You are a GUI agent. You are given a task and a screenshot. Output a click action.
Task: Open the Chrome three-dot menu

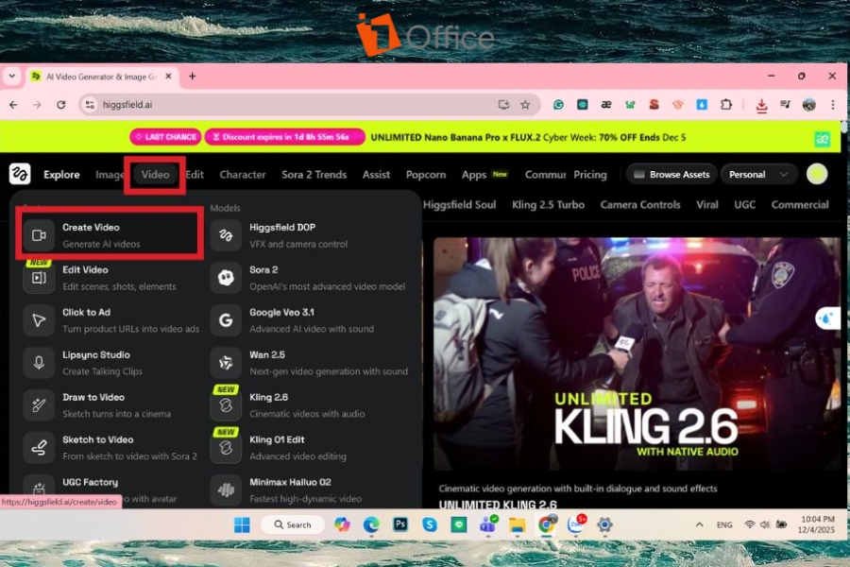[x=833, y=105]
